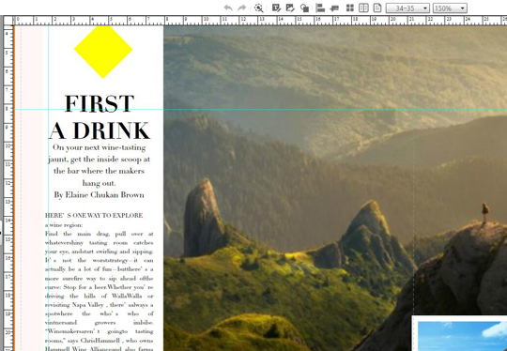Click the FIRST A DRINK headline text
Viewport: 507px width, 351px height.
(x=100, y=117)
